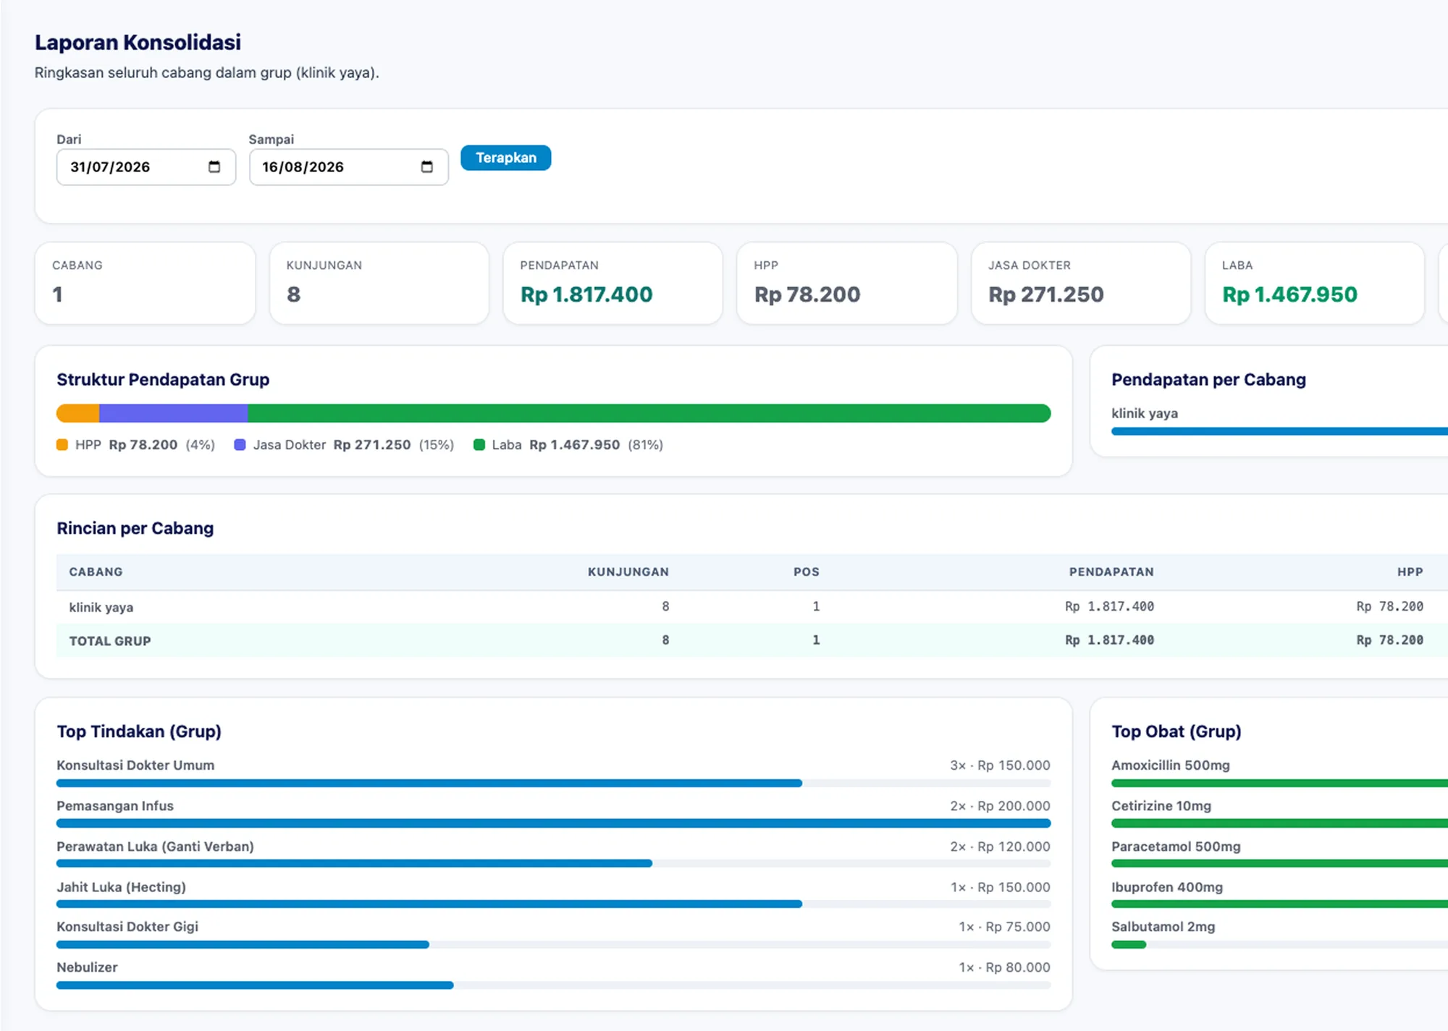Select the TOTAL GRUP row label
This screenshot has width=1448, height=1031.
click(110, 641)
